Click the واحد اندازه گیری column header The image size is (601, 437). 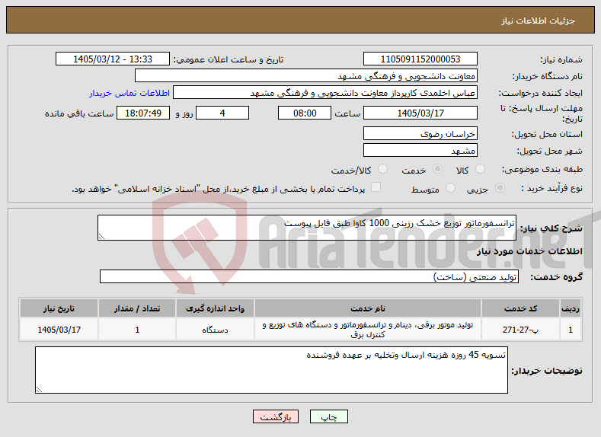tap(215, 308)
